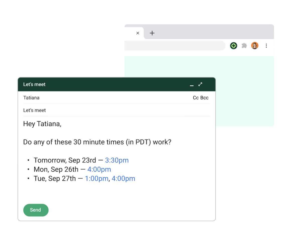Choose the 1:00pm Tuesday time link
298x235 pixels.
tap(97, 179)
